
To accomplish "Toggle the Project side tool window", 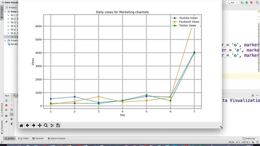I will click(x=2, y=13).
